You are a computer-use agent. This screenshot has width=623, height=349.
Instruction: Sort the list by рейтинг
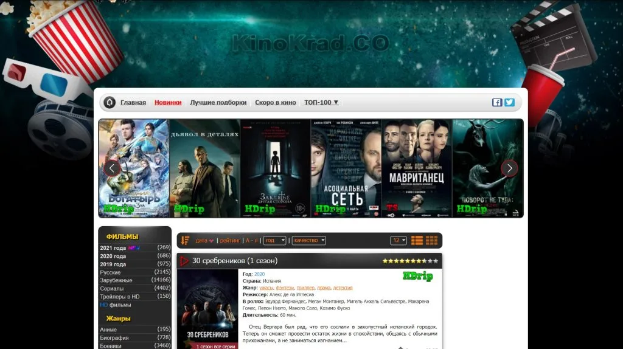[230, 241]
